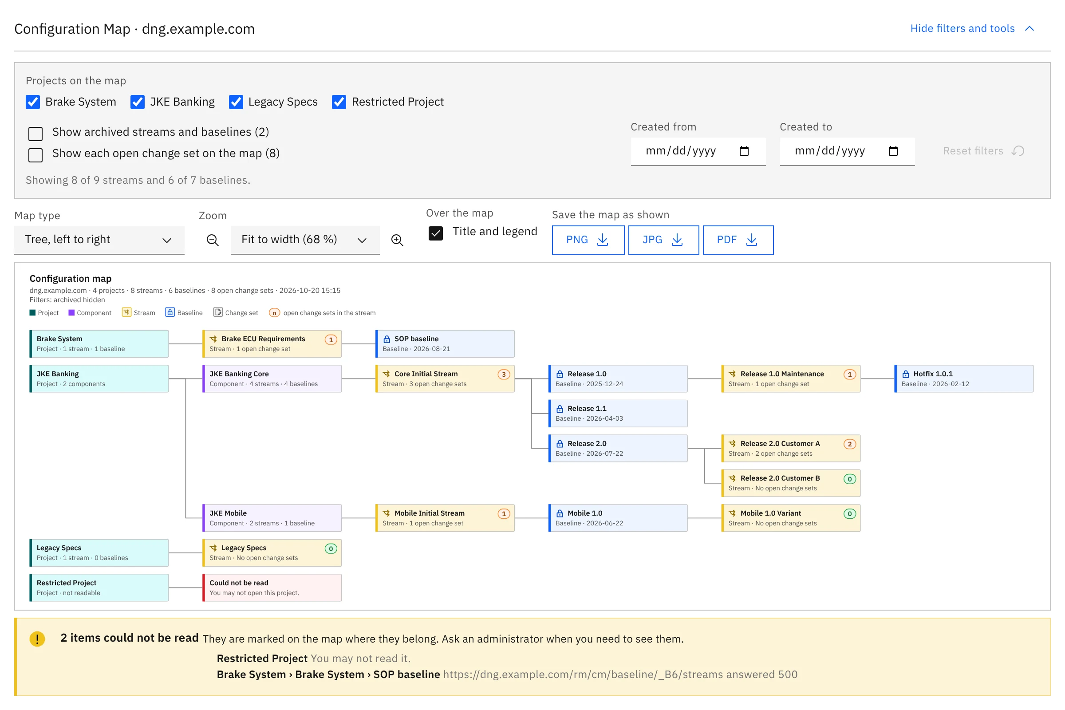
Task: Uncheck the Restricted Project checkbox
Action: [x=339, y=102]
